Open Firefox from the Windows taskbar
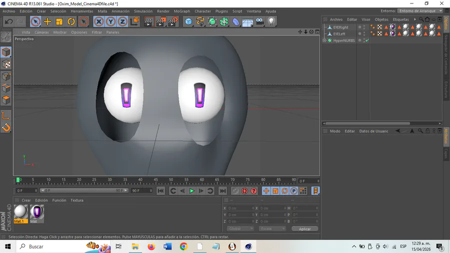The height and width of the screenshot is (253, 450). [x=151, y=246]
